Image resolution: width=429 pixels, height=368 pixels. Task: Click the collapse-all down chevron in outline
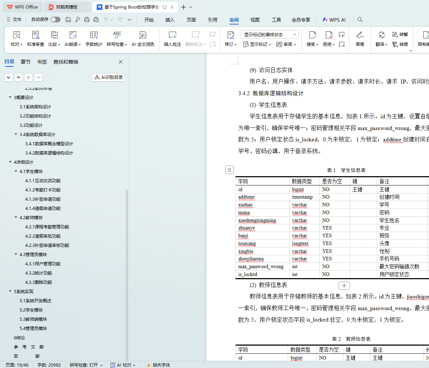click(x=9, y=77)
